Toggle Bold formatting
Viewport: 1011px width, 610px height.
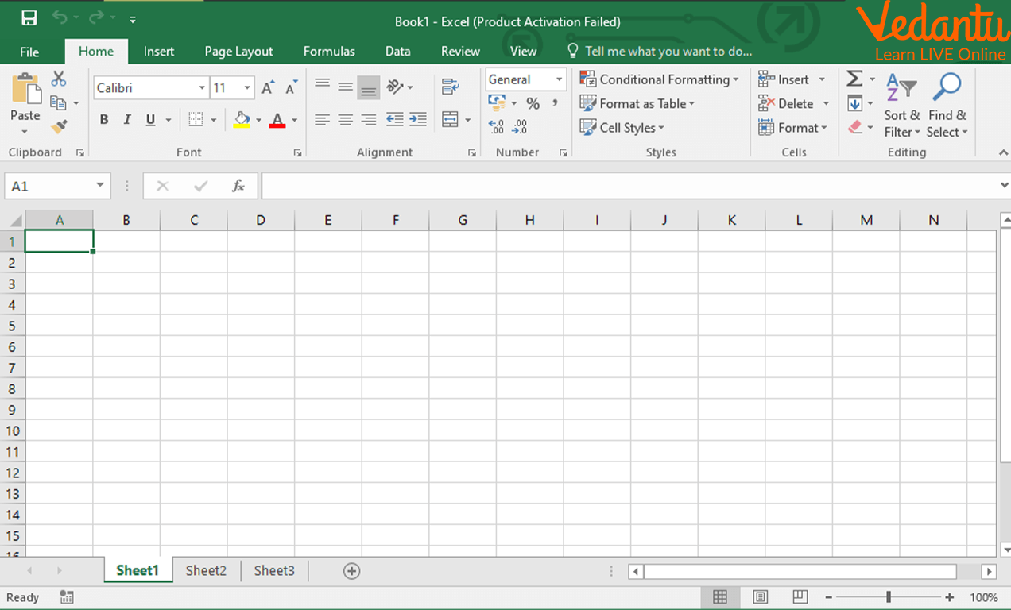(104, 120)
